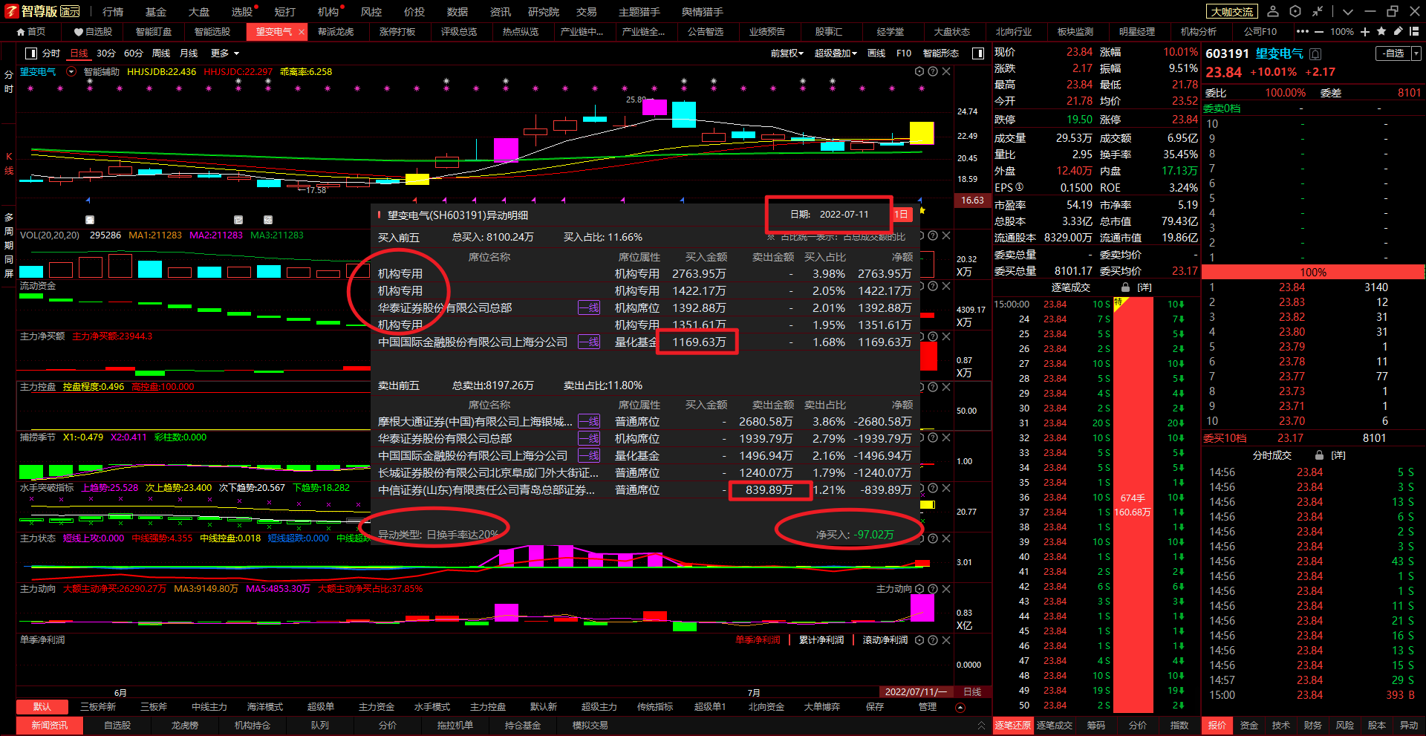Click the 智能形态 button
The height and width of the screenshot is (736, 1426).
click(x=941, y=53)
